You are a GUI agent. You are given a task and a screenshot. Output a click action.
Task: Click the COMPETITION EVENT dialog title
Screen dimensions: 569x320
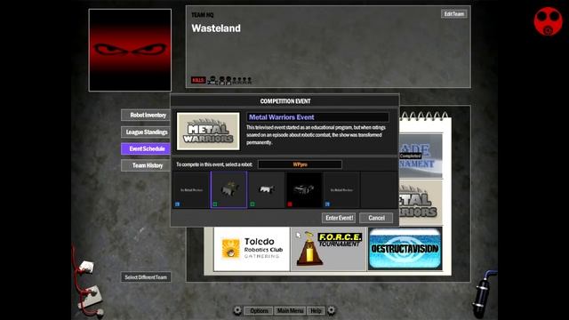285,101
